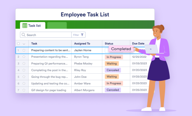This screenshot has width=192, height=116.
Task: Click John Doe's due date 01/25/2023
Action: click(x=139, y=77)
